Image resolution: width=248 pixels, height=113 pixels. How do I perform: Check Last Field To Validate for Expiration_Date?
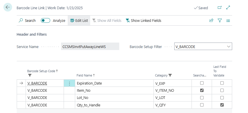[x=222, y=83]
